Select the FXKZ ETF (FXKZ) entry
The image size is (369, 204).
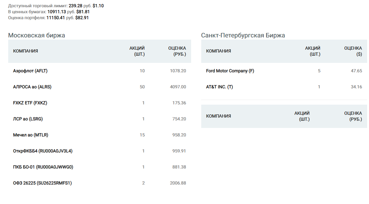click(30, 103)
